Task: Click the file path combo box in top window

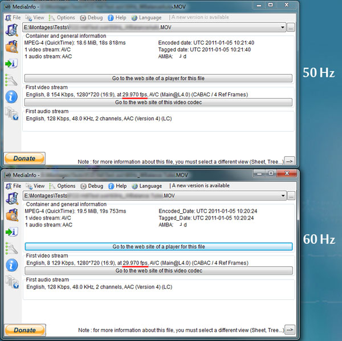Action: coord(154,27)
